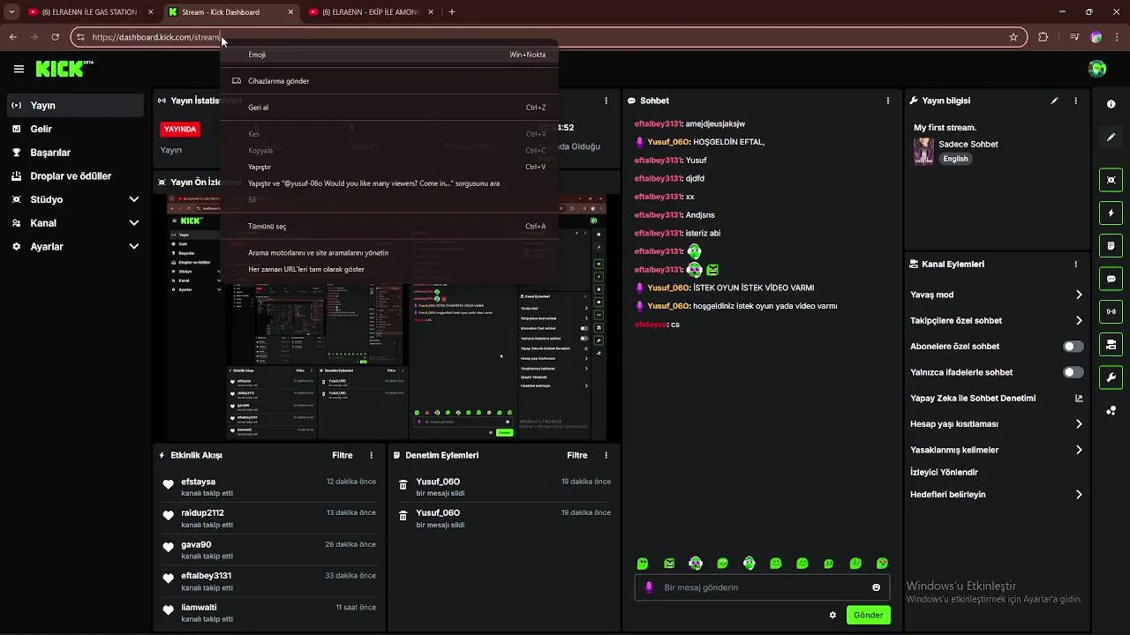Toggle the chat bubble icon in right sidebar

coord(1111,279)
